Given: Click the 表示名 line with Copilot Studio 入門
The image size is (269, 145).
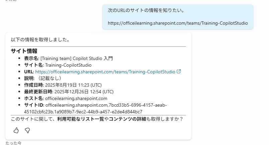Looking at the screenshot, I should click(x=68, y=58).
